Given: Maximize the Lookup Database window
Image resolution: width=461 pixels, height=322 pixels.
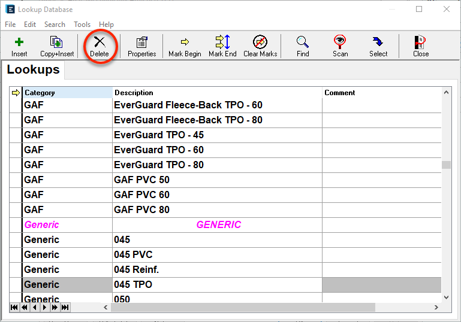Looking at the screenshot, I should (x=419, y=9).
